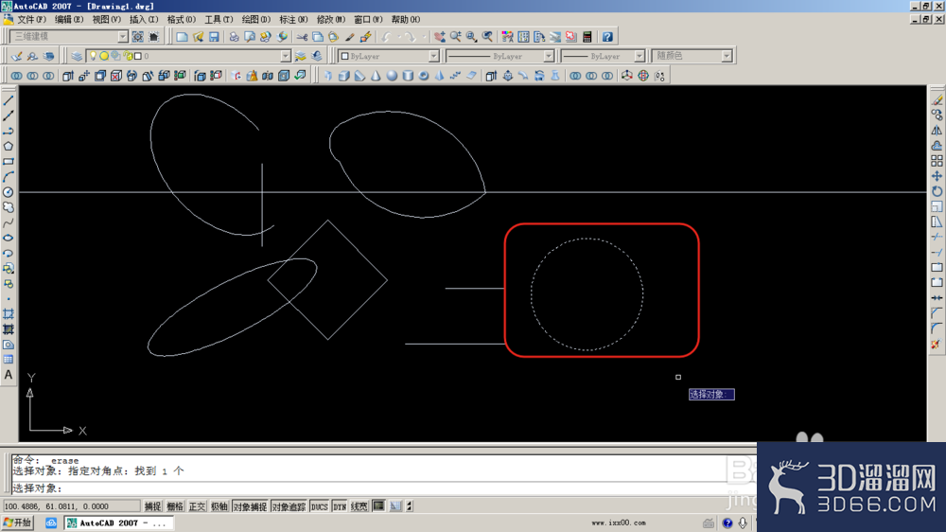This screenshot has height=532, width=946.
Task: Click the 开始 Start button
Action: tap(17, 523)
